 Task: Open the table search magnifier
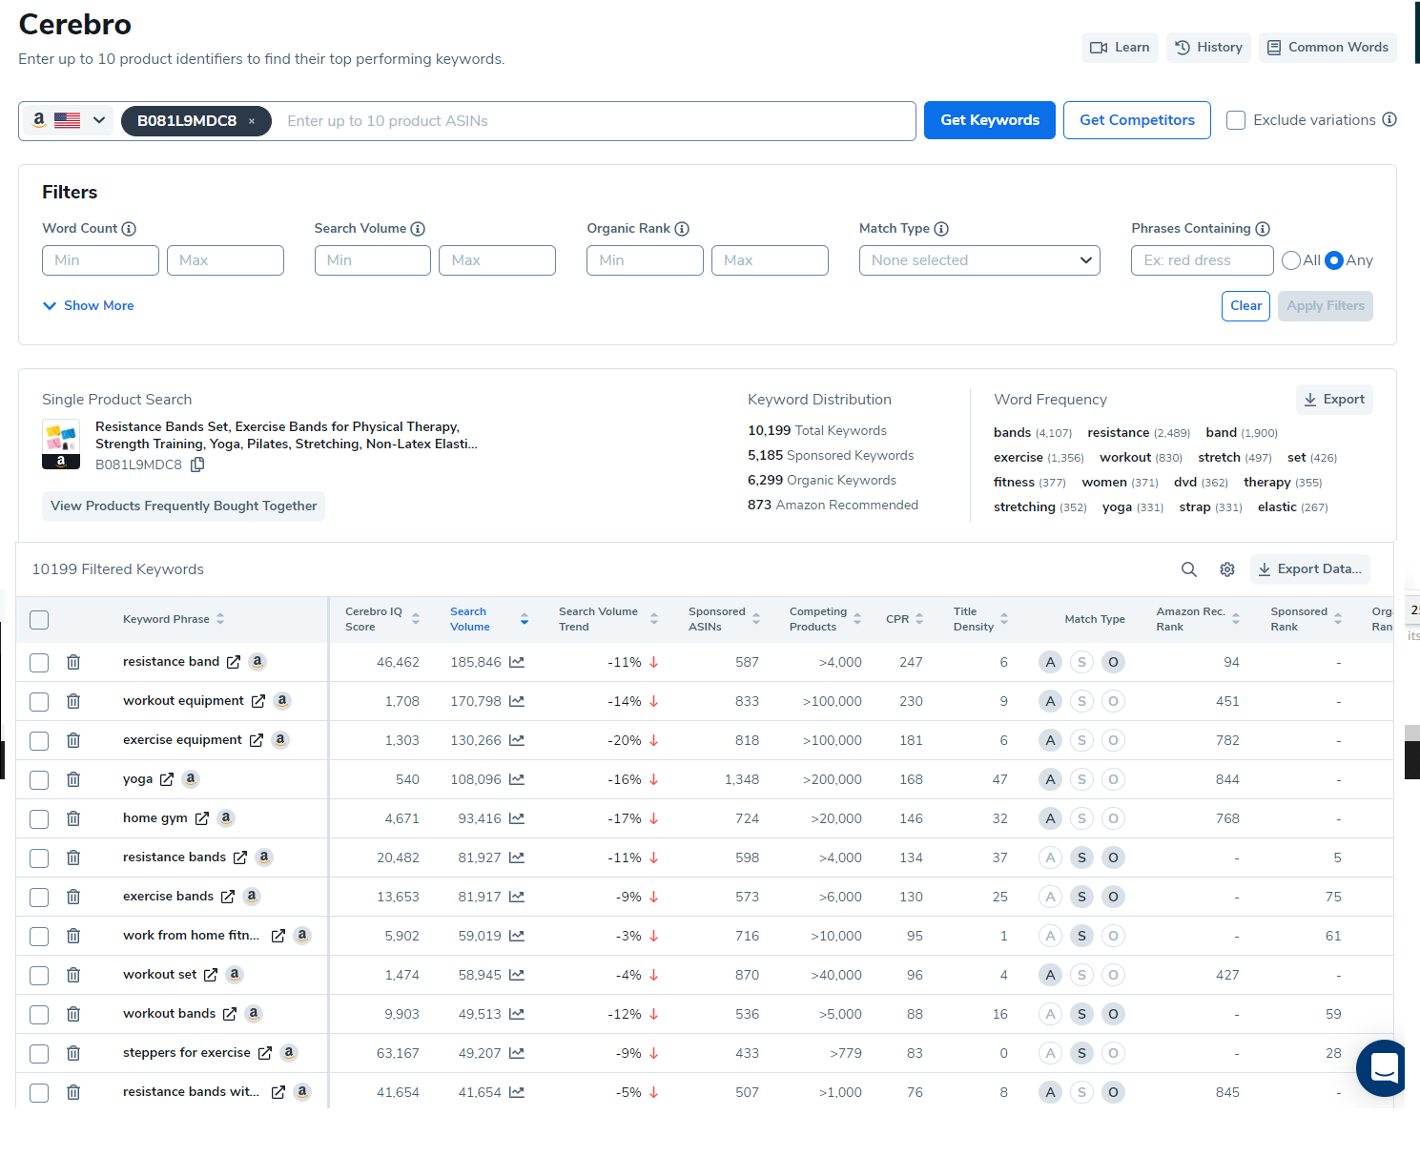coord(1189,569)
